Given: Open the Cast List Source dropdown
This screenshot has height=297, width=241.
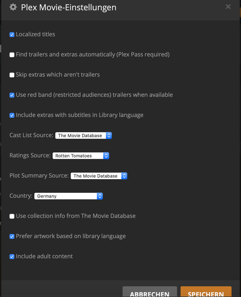Looking at the screenshot, I should point(84,135).
